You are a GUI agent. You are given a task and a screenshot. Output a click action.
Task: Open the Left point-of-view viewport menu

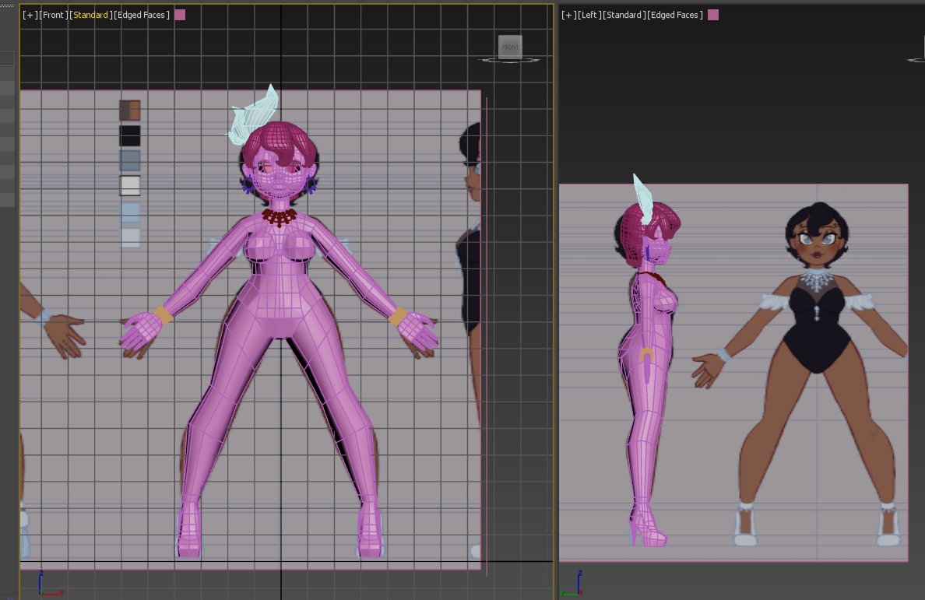point(589,14)
